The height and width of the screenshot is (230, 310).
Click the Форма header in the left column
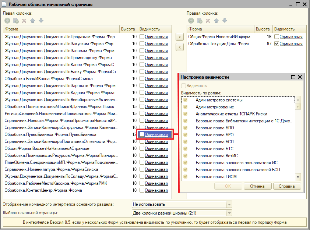(x=61, y=29)
